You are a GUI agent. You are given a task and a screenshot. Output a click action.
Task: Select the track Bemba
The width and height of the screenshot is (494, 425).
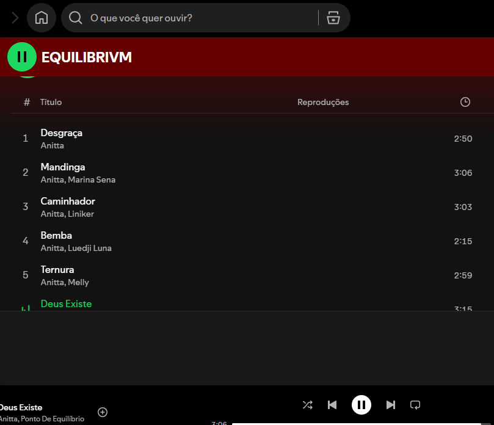pyautogui.click(x=56, y=236)
